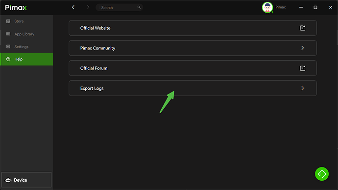Go to Settings in sidebar
338x190 pixels.
click(x=26, y=47)
